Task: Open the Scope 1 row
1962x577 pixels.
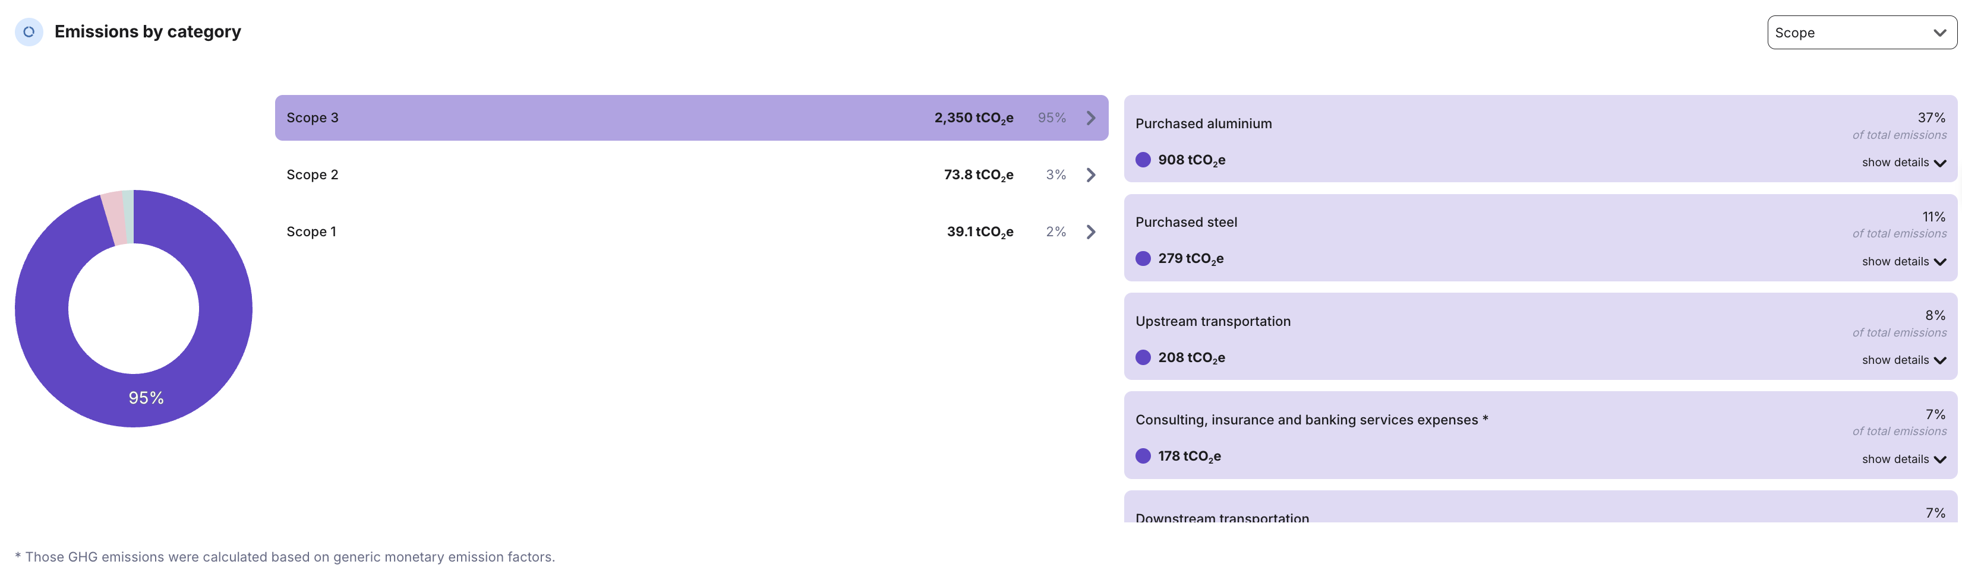Action: 609,232
